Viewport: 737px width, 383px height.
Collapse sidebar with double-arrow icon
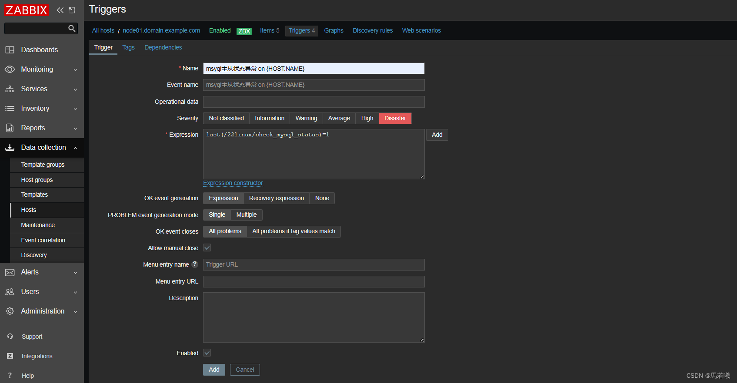60,10
